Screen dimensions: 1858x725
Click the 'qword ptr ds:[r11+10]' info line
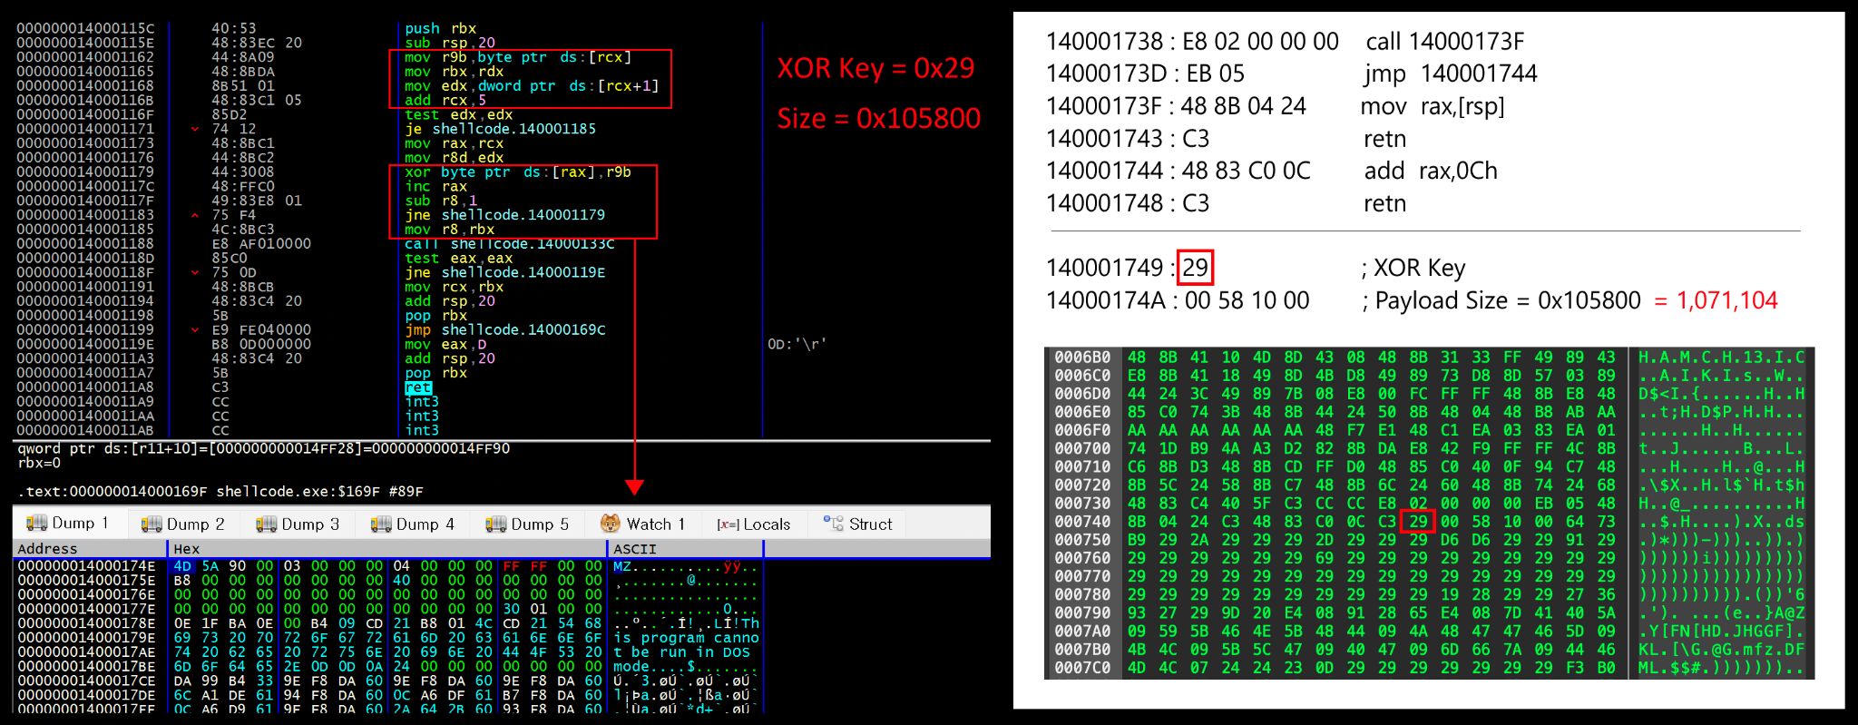[264, 448]
